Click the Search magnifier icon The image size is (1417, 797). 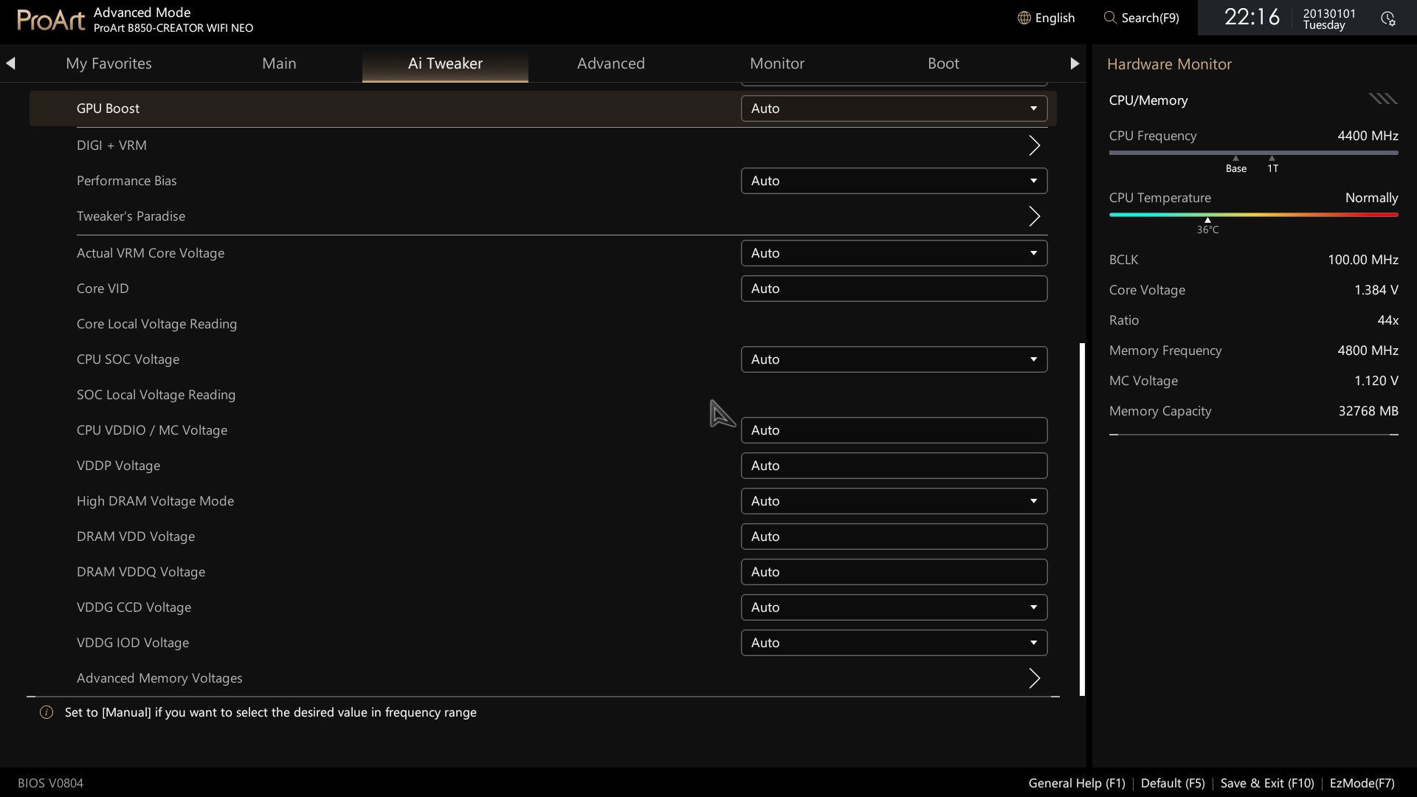(1110, 18)
